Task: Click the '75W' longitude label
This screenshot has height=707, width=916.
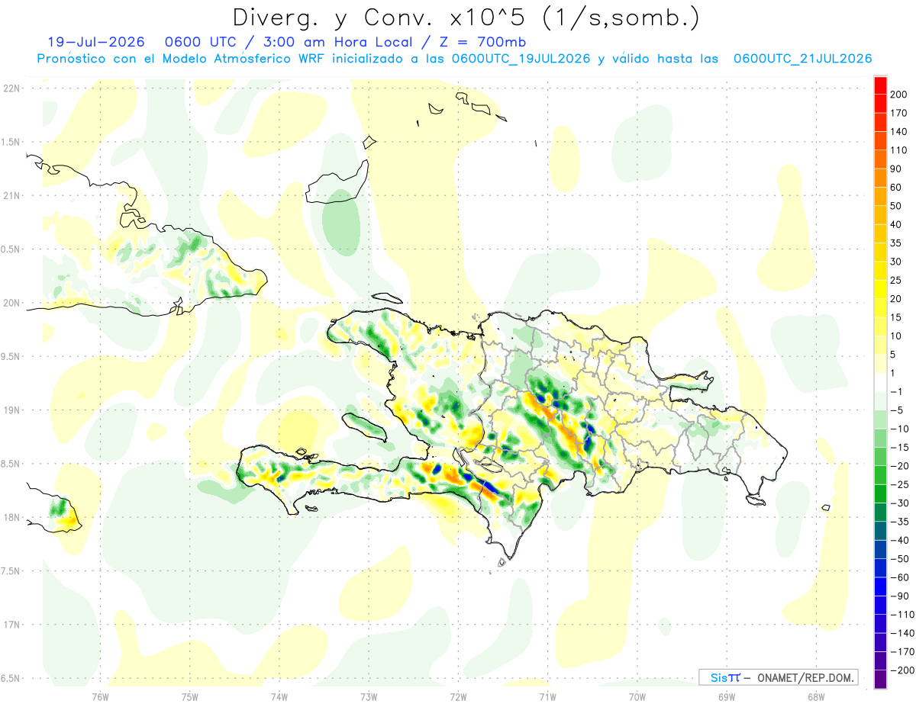Action: pyautogui.click(x=189, y=696)
